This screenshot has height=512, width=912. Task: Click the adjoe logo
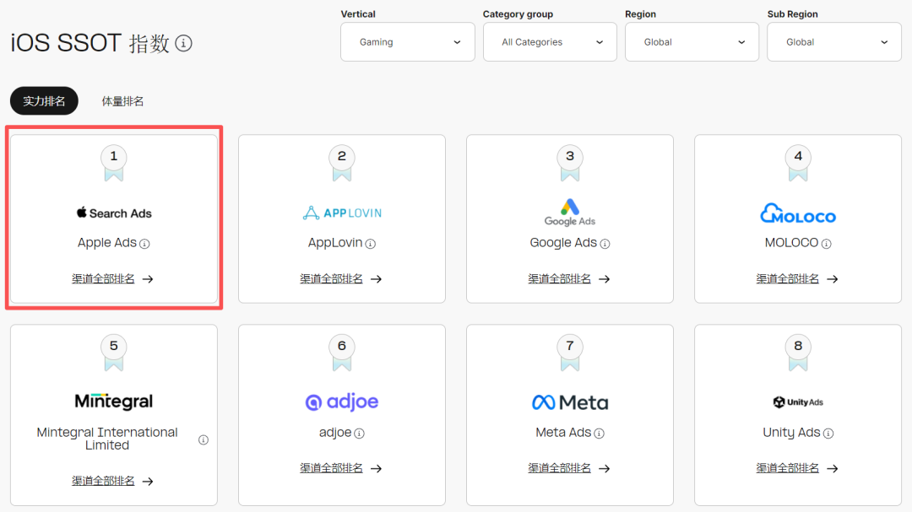click(342, 402)
